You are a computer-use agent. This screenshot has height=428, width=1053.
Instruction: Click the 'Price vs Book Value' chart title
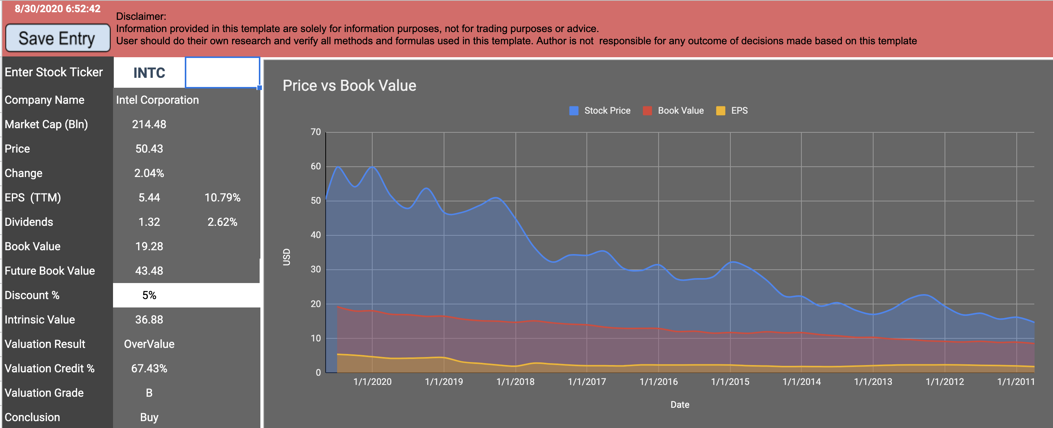click(x=349, y=85)
